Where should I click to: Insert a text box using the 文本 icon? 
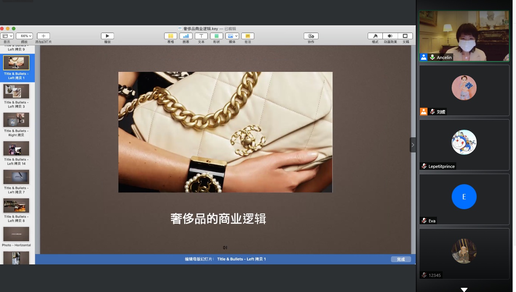point(201,36)
